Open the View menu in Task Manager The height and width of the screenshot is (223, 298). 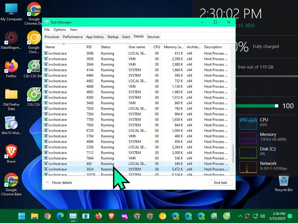tap(73, 30)
